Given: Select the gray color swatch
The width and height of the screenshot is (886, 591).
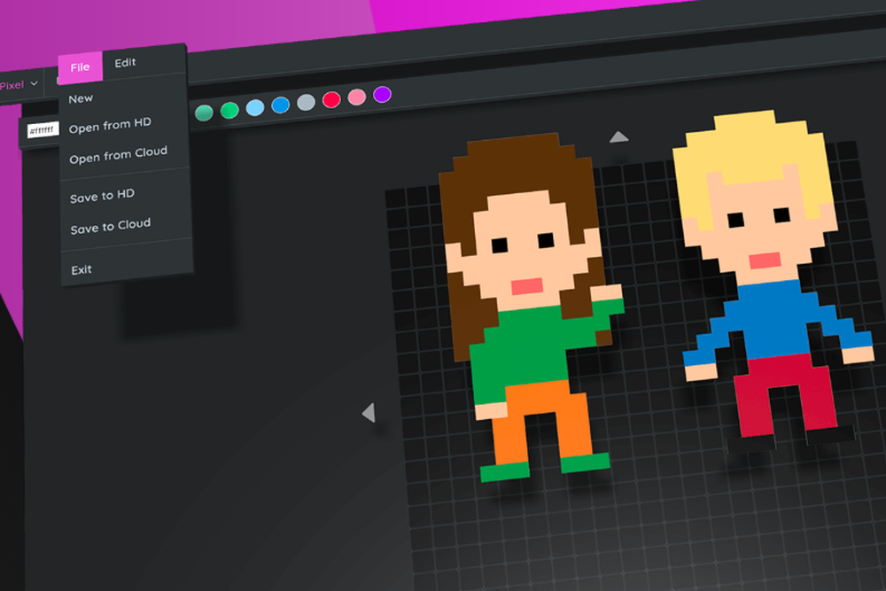Looking at the screenshot, I should pos(305,104).
